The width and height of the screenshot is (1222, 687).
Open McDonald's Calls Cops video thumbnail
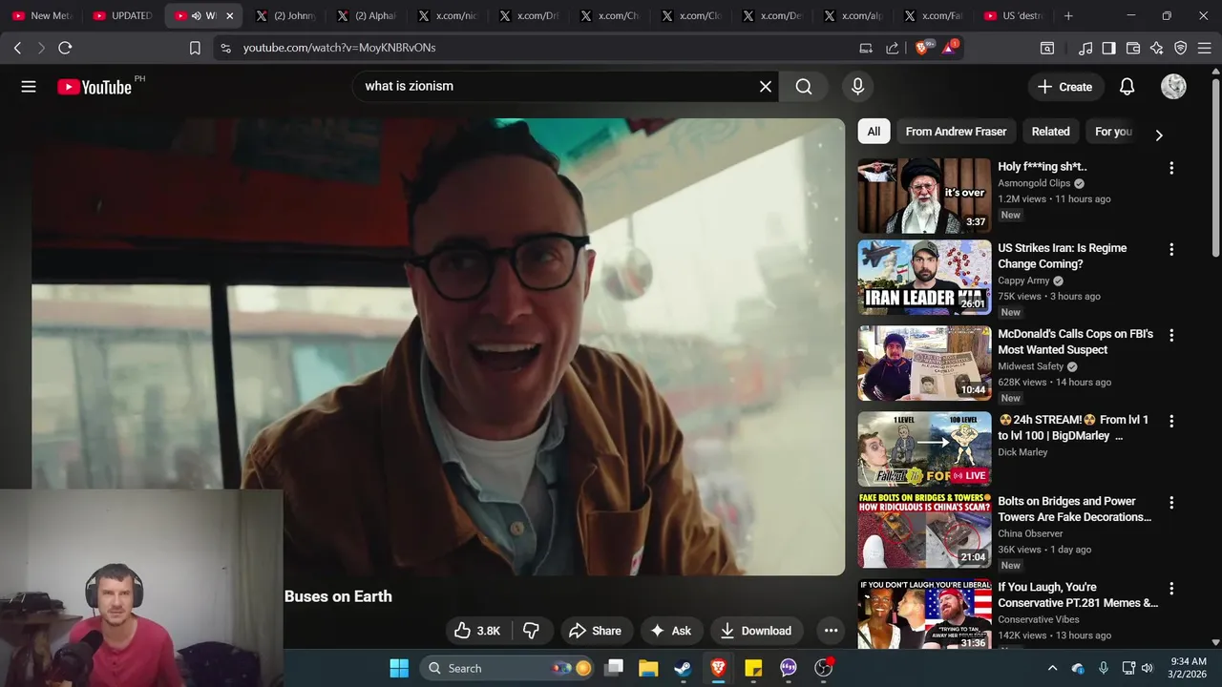pos(924,364)
